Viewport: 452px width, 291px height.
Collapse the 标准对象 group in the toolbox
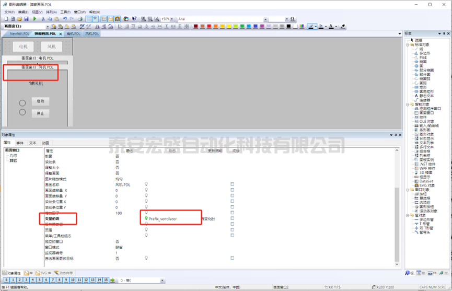(408, 44)
